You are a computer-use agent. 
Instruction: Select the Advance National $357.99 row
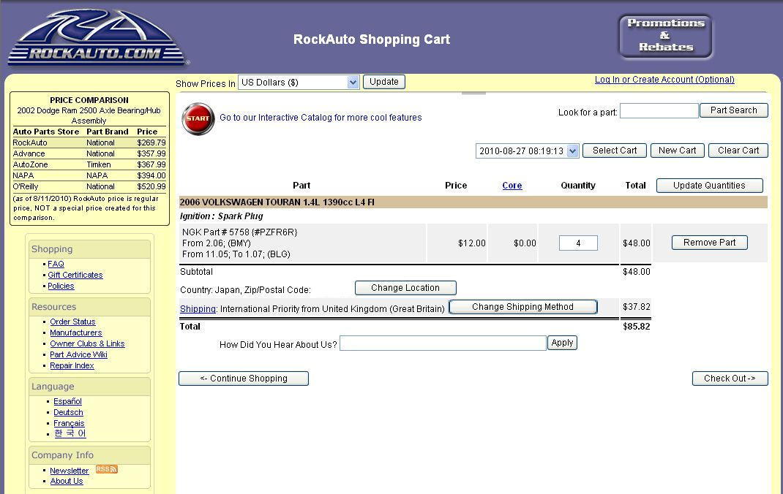(x=89, y=153)
